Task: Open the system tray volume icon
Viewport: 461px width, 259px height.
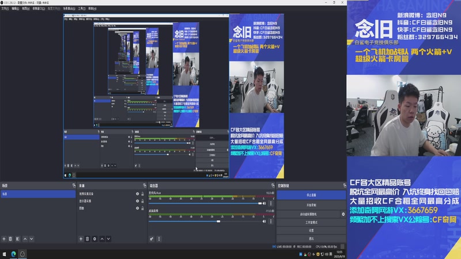Action: click(x=326, y=254)
